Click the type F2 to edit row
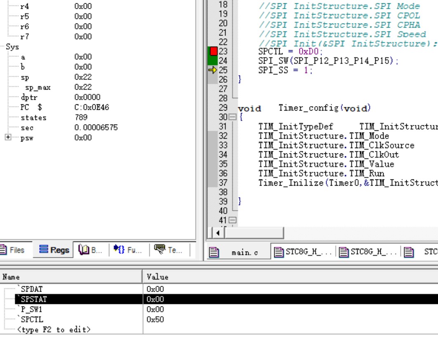 tap(54, 329)
